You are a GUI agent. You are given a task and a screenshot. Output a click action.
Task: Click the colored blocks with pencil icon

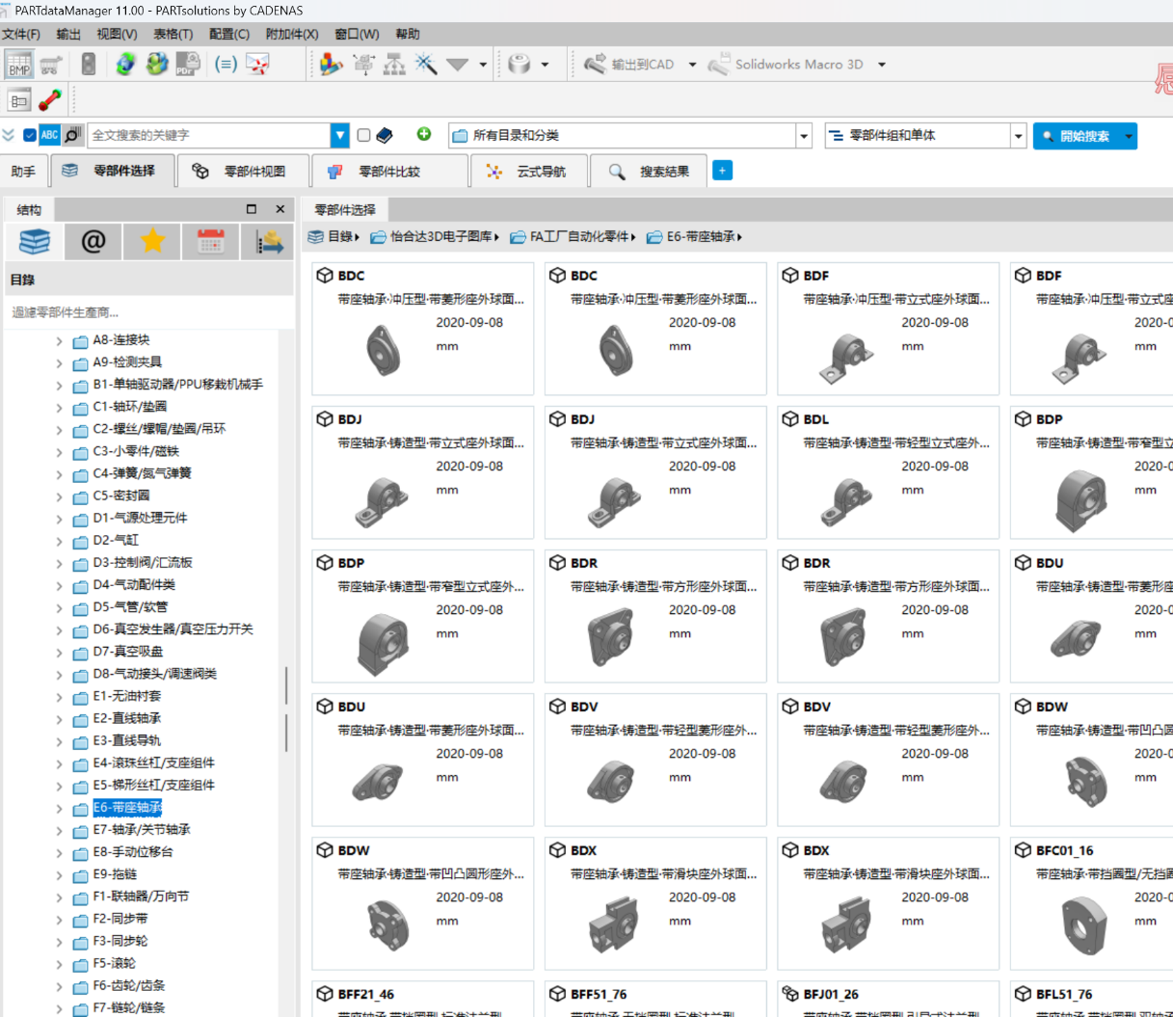(331, 65)
